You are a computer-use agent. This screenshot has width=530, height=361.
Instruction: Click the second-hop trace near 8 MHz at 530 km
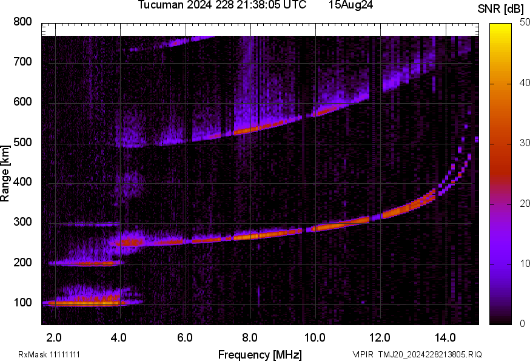point(252,129)
